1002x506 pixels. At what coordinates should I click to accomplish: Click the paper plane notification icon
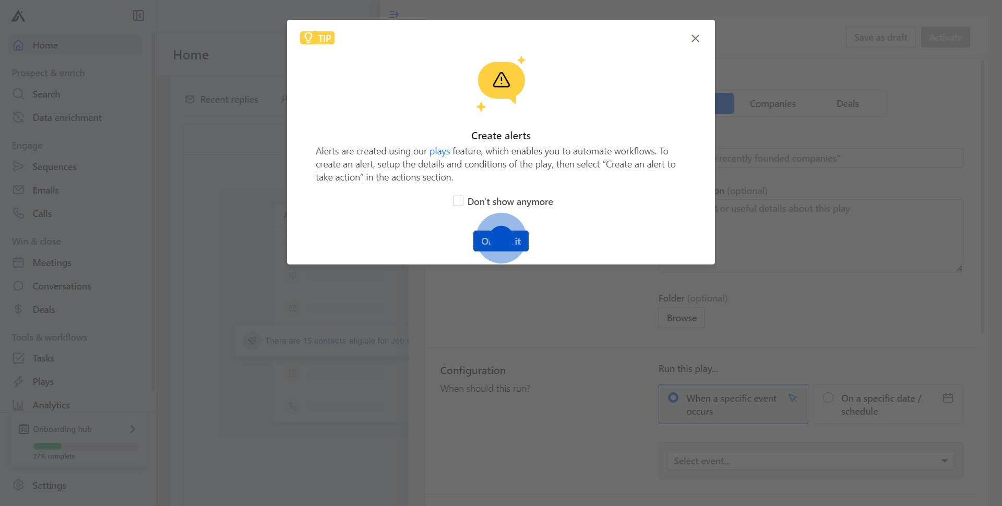(x=252, y=341)
